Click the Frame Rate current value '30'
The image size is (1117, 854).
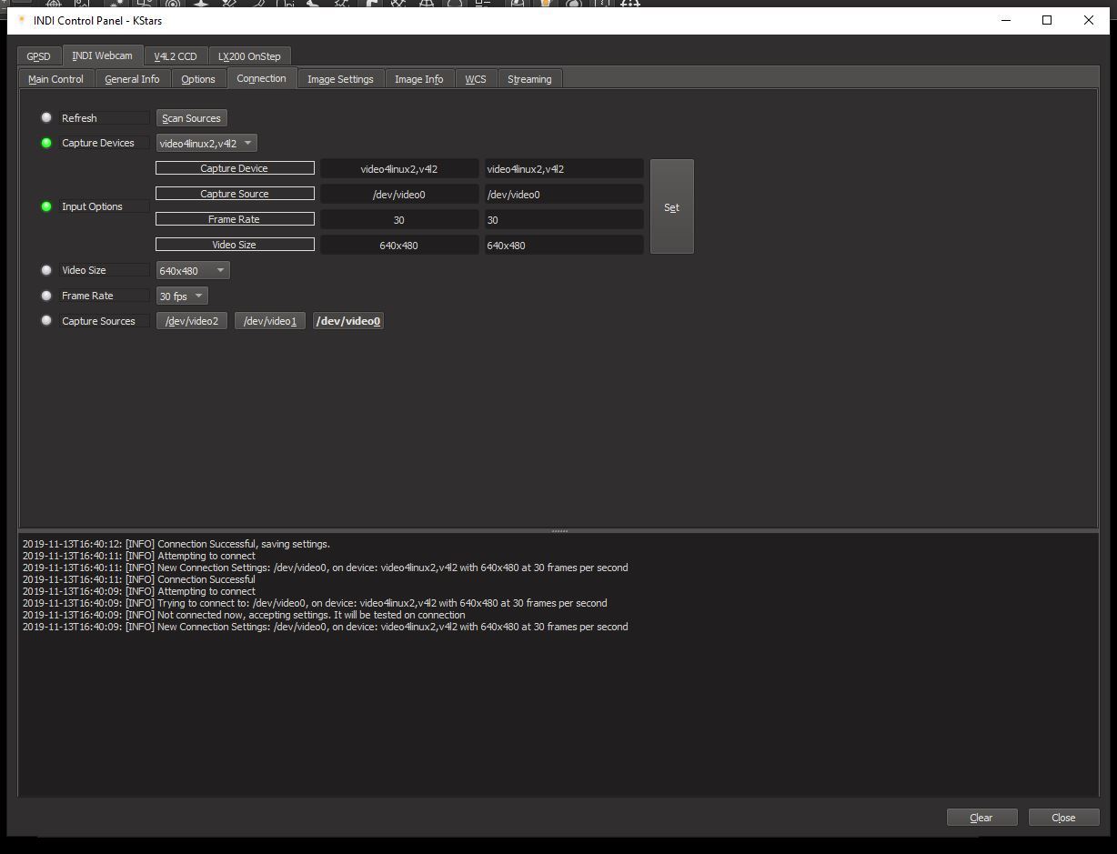coord(399,219)
